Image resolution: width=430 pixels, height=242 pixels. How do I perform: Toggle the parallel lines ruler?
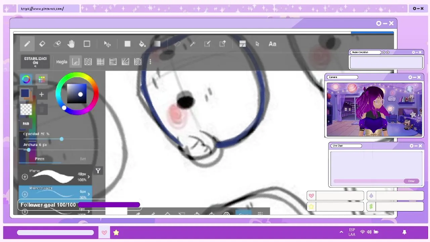coord(88,62)
